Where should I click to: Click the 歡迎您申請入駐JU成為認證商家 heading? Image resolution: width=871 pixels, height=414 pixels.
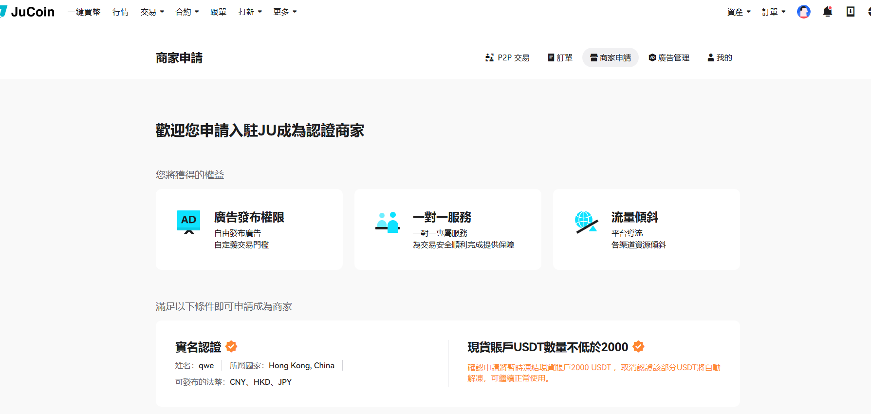point(260,131)
